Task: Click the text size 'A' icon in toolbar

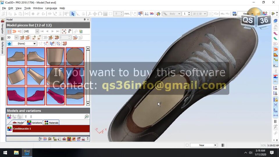Action: (146, 14)
